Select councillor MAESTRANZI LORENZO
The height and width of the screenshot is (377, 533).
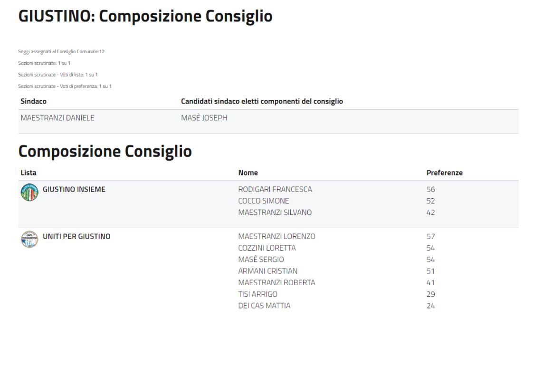point(276,236)
